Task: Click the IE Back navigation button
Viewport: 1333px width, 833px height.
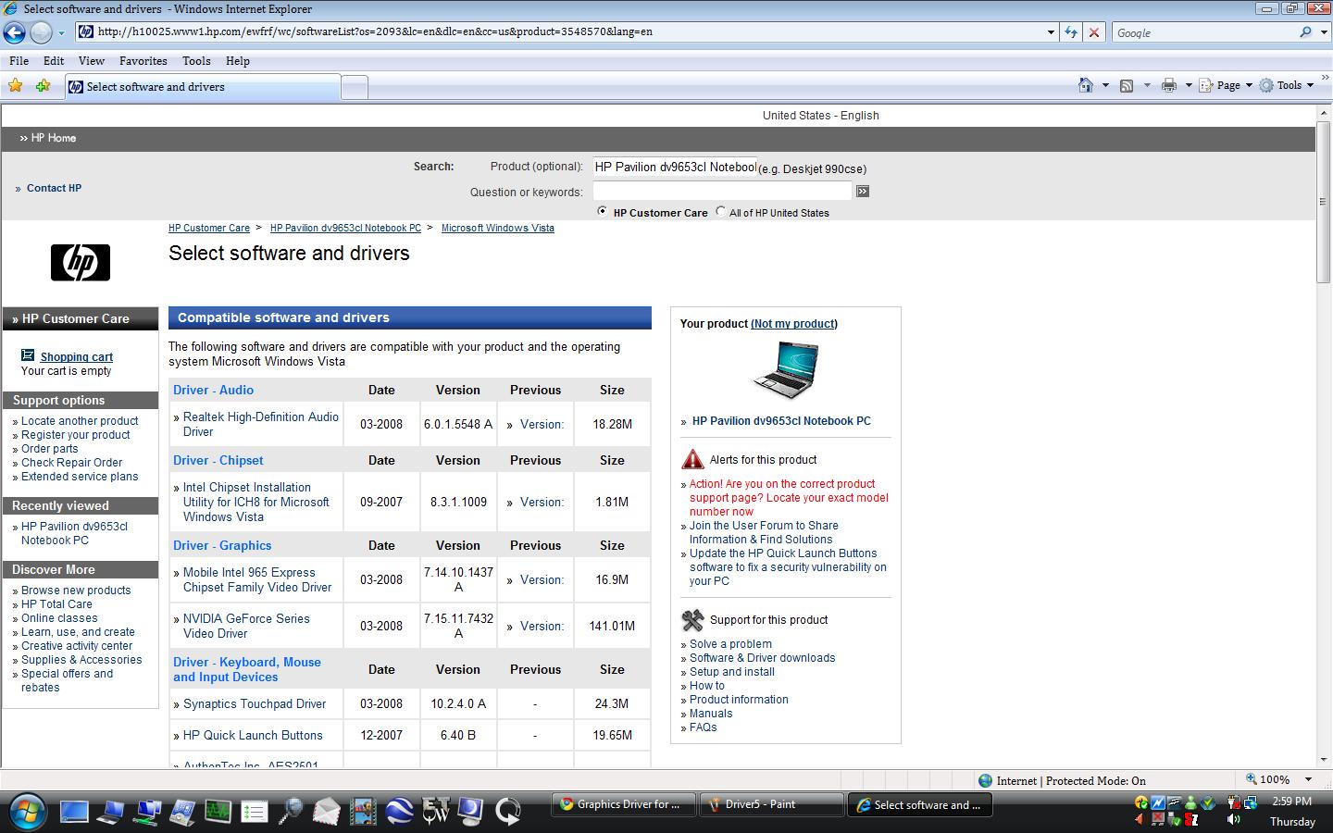Action: point(14,32)
